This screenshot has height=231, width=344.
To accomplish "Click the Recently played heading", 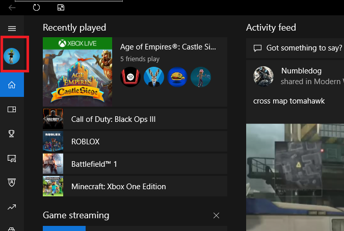I will (74, 28).
